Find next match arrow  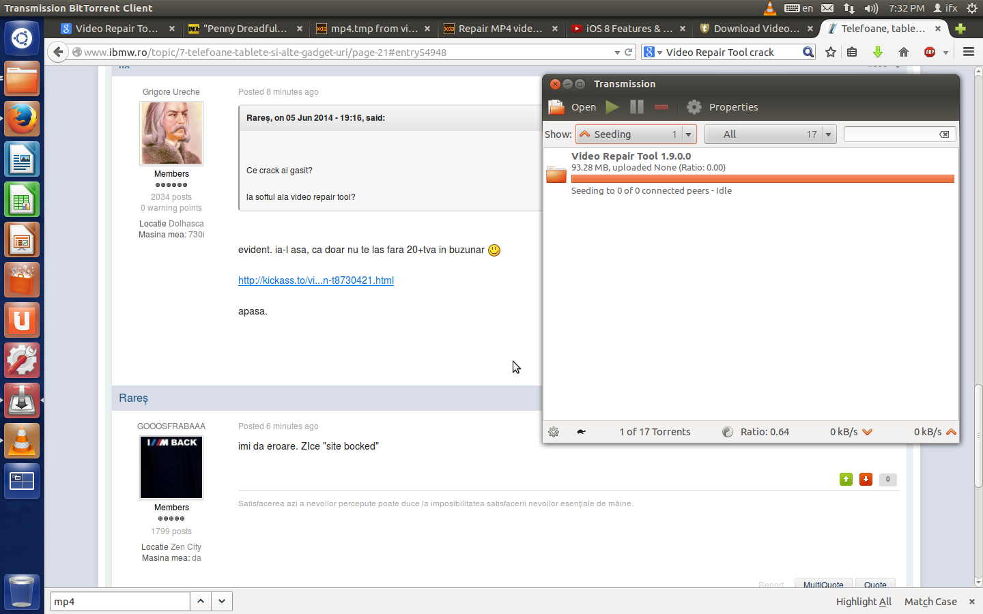(x=222, y=602)
